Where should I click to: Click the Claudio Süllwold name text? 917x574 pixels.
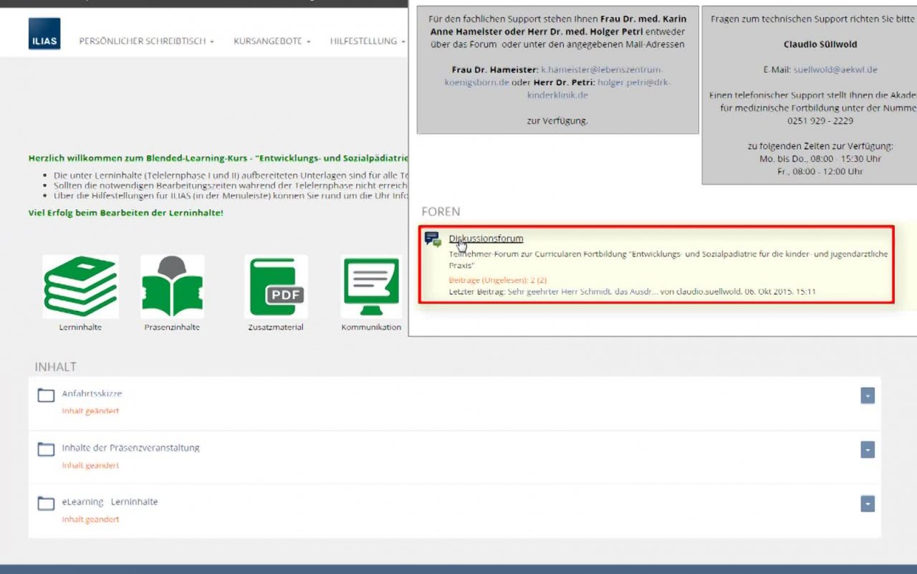pos(820,44)
